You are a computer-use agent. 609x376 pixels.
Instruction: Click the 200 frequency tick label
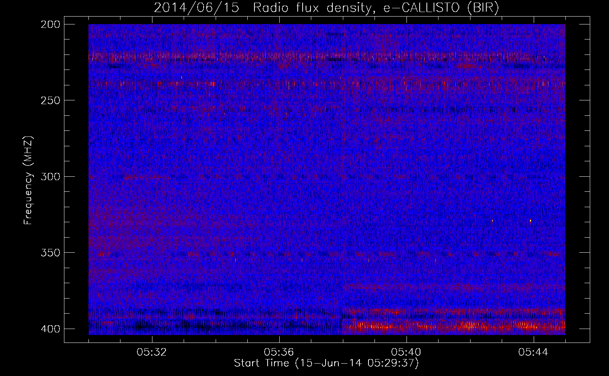[x=50, y=24]
